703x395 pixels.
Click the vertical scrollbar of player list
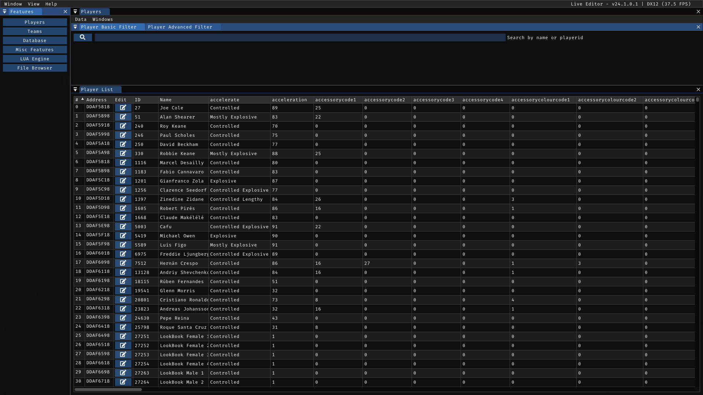tap(698, 99)
